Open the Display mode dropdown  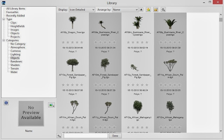(82, 9)
